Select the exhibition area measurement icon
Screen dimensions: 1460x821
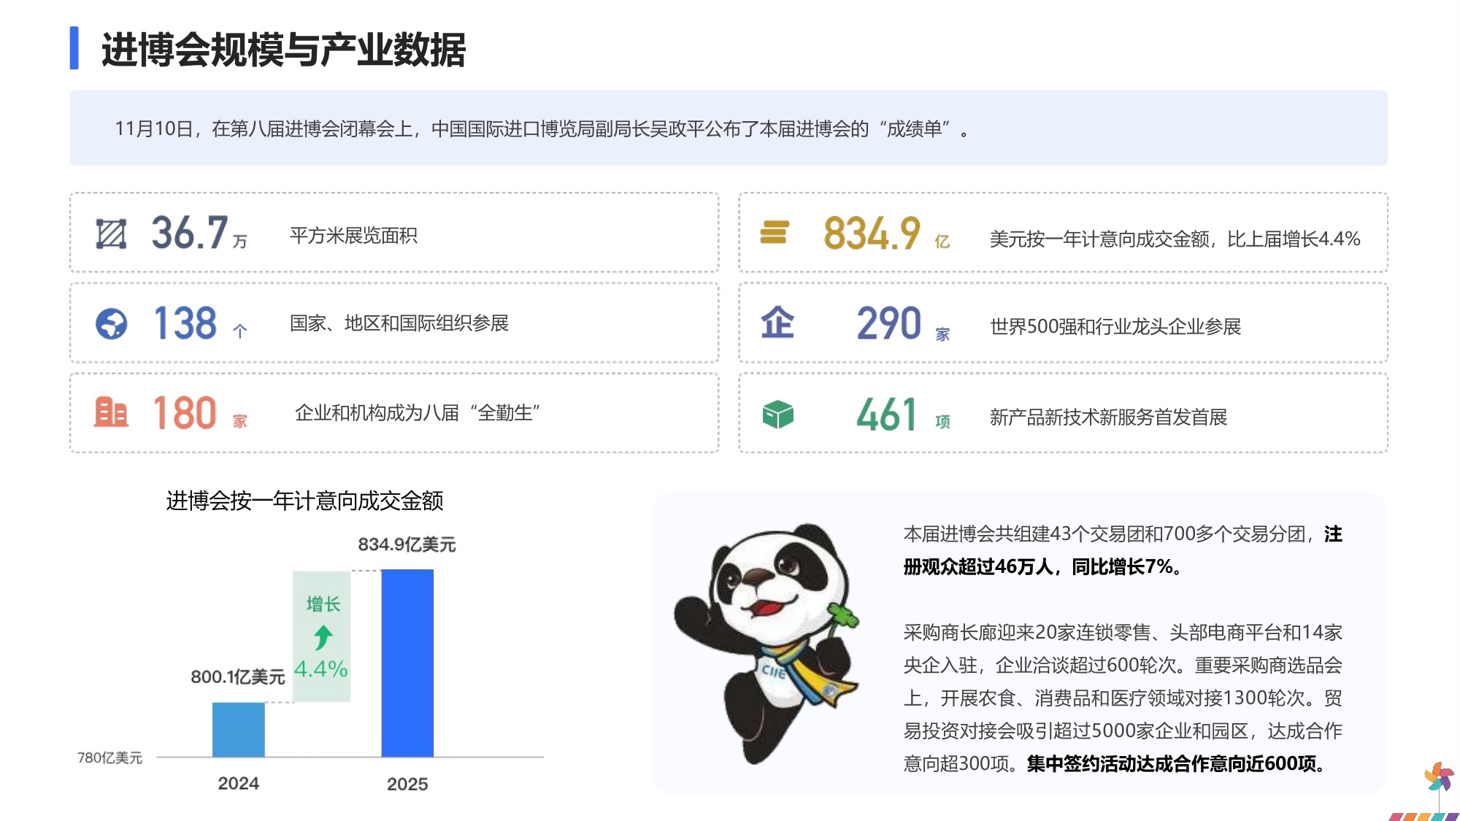click(x=111, y=234)
